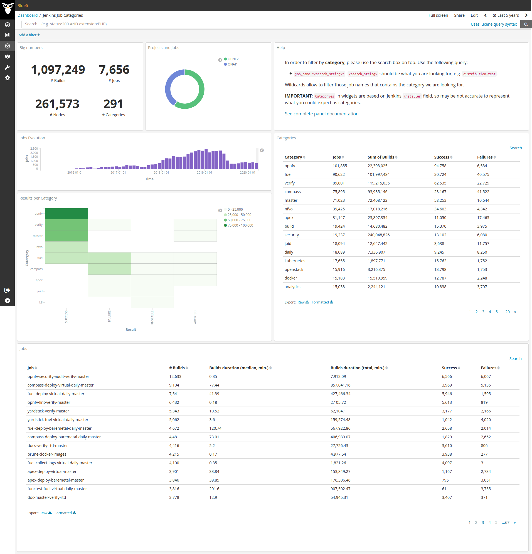Open Management gear icon in sidebar
Image resolution: width=532 pixels, height=554 pixels.
(7, 78)
